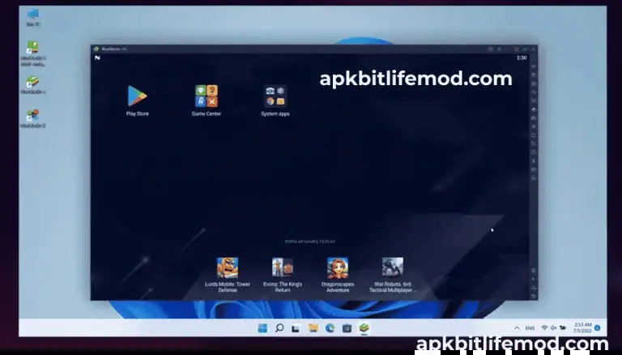Screen dimensions: 622x355
Task: Open War Robots 6v6 Tactical Multiplayer
Action: coord(393,268)
